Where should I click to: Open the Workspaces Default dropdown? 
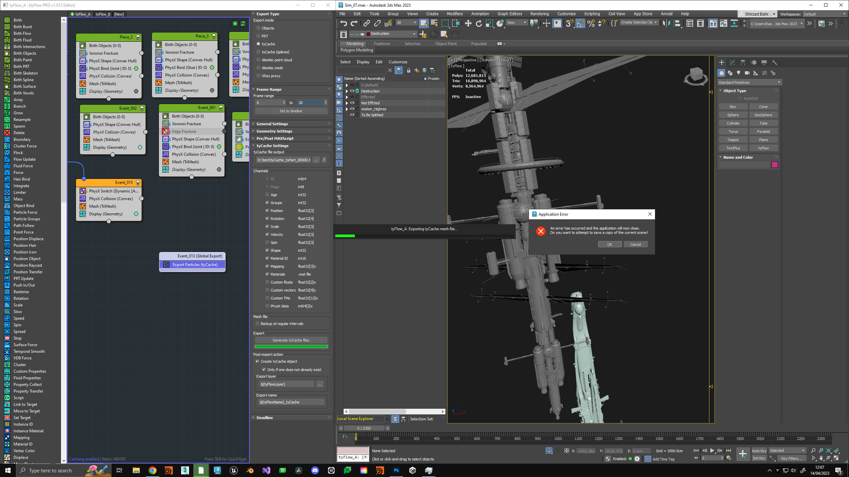824,14
